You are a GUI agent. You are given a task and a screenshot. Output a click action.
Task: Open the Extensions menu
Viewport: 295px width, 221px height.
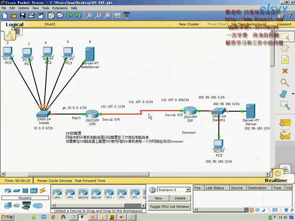pyautogui.click(x=60, y=8)
